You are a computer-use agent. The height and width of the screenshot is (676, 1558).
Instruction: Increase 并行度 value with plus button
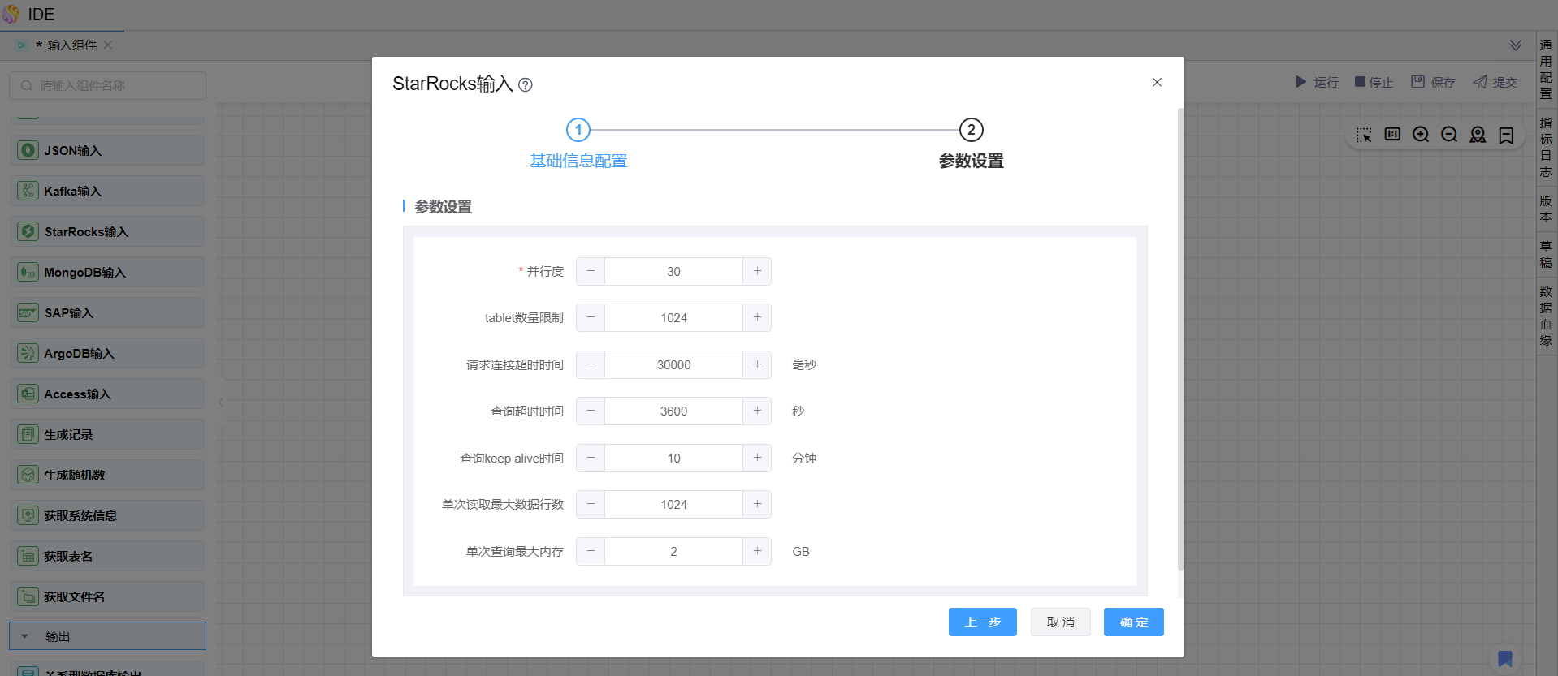(x=757, y=272)
